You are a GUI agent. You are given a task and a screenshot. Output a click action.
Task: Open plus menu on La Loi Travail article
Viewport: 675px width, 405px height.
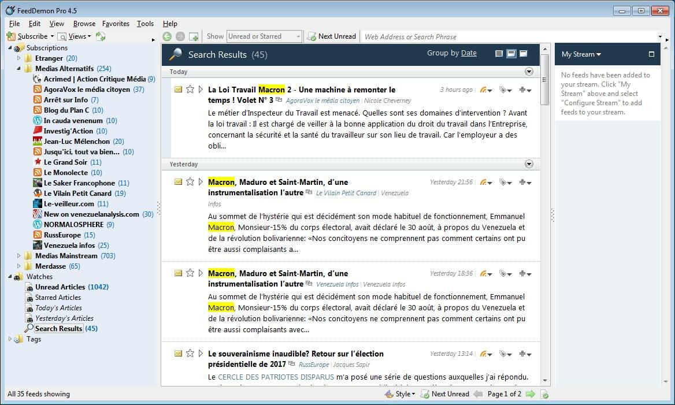[525, 90]
